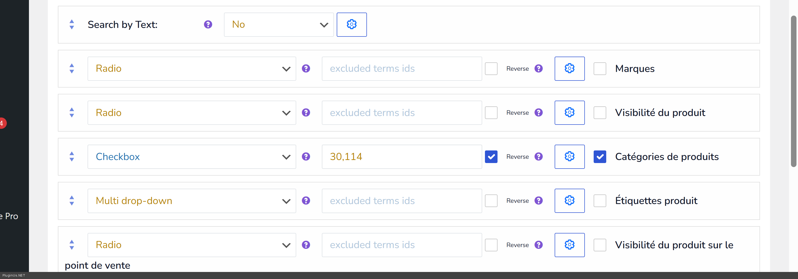Open gear settings for Marques row
Viewport: 798px width, 279px height.
(569, 68)
